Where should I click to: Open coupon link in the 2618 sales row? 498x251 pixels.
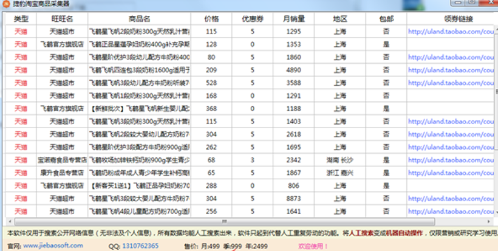click(451, 134)
